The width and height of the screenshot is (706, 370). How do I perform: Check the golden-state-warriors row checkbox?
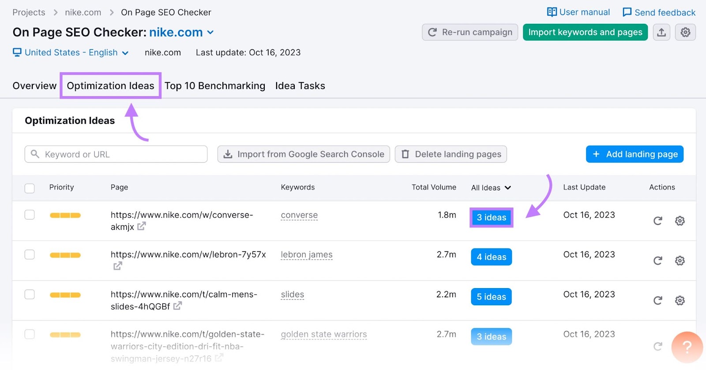[x=30, y=334]
